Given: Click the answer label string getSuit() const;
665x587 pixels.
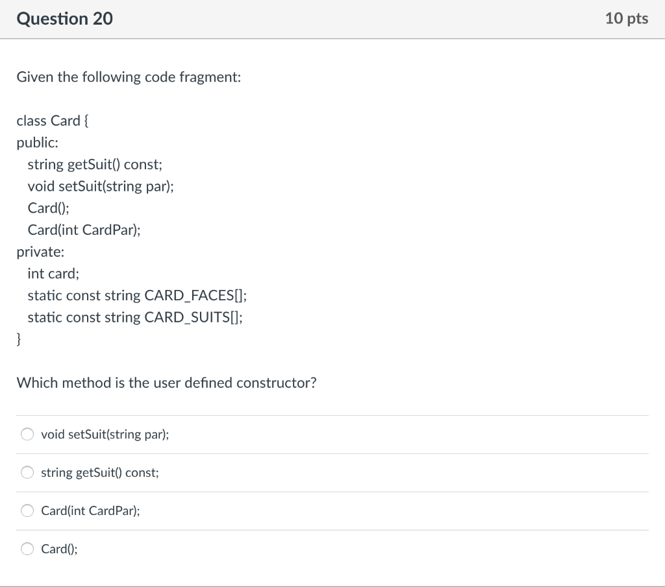Looking at the screenshot, I should tap(99, 473).
